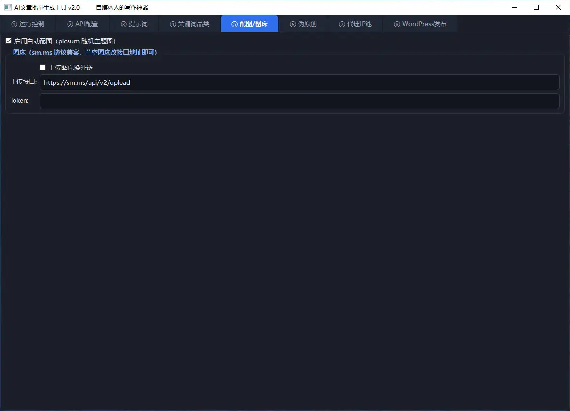Select the ④ 关键词品类 tab
The image size is (570, 411).
click(x=190, y=24)
